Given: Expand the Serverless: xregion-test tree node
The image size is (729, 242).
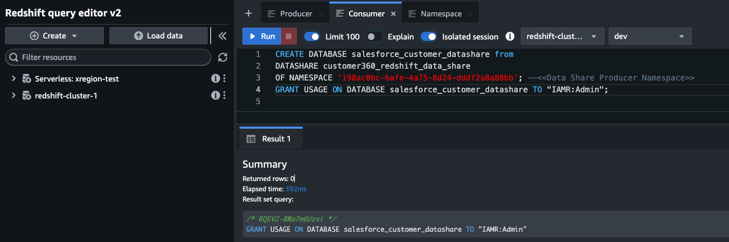Looking at the screenshot, I should click(13, 79).
